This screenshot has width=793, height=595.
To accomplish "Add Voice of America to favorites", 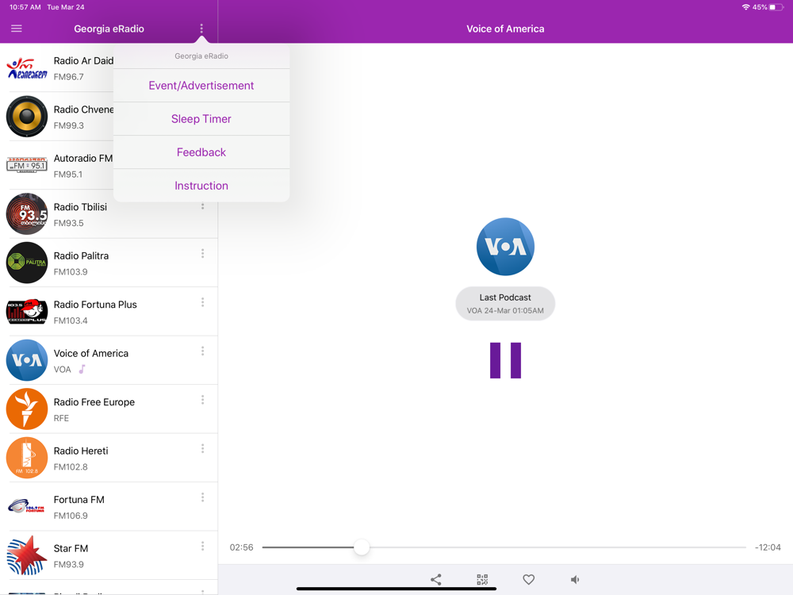I will pos(528,579).
